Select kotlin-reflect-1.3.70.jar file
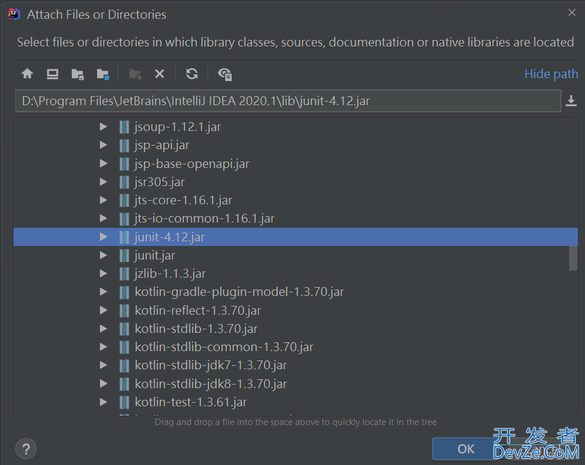The height and width of the screenshot is (465, 585). [198, 311]
